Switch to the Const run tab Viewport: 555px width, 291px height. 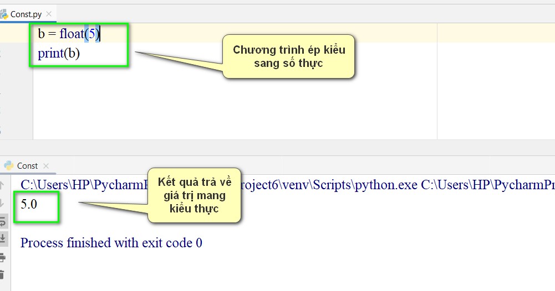(x=27, y=165)
